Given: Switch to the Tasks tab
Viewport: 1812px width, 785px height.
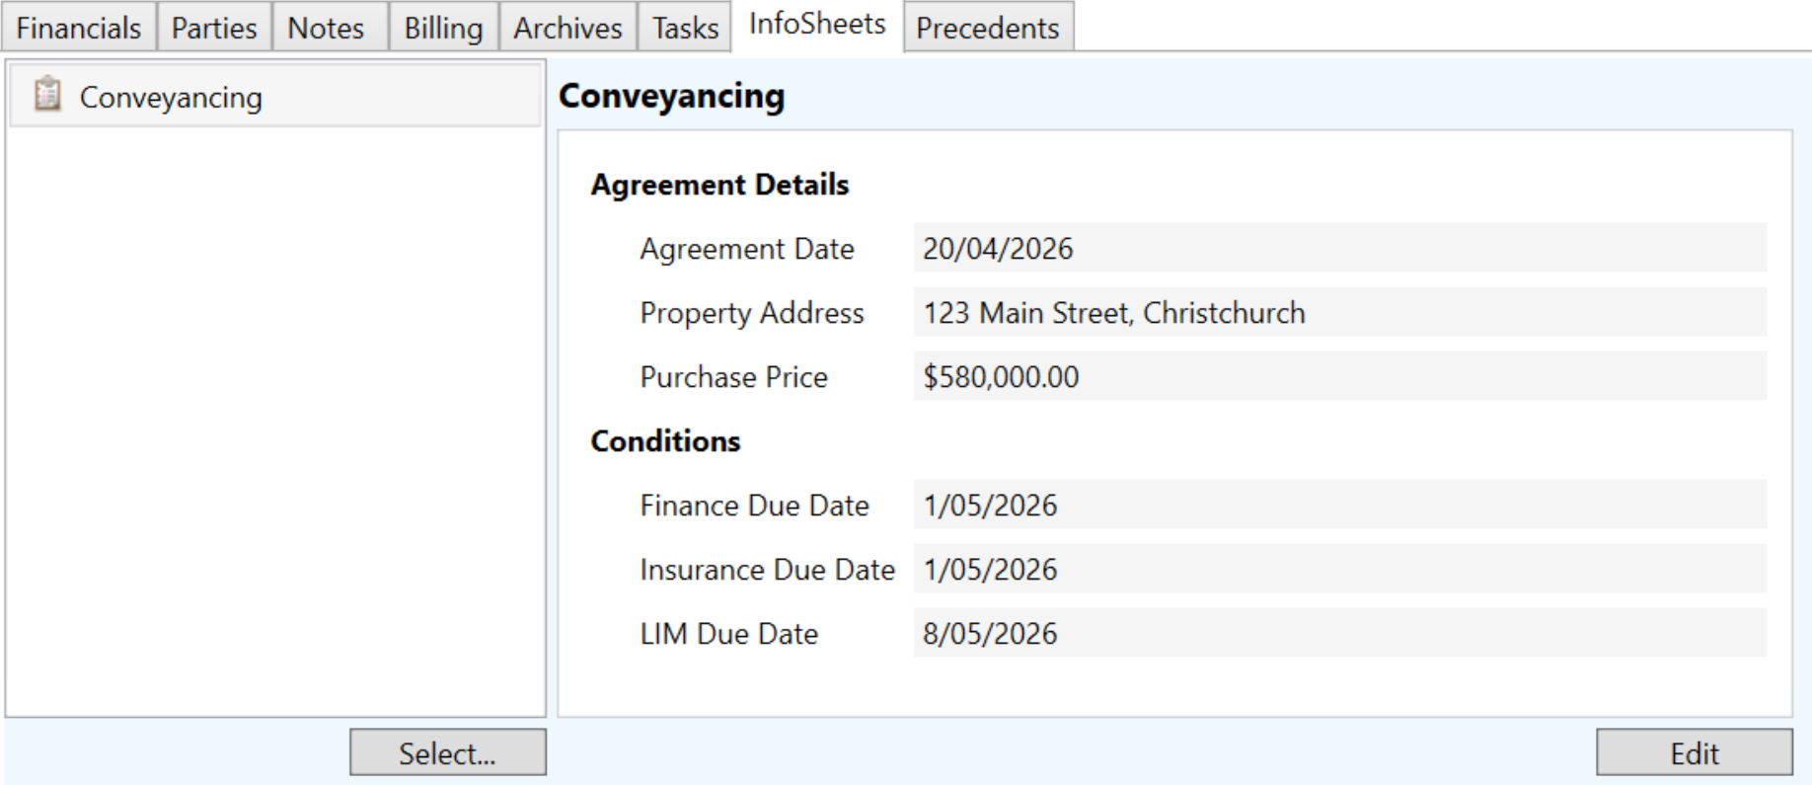Looking at the screenshot, I should [x=685, y=28].
